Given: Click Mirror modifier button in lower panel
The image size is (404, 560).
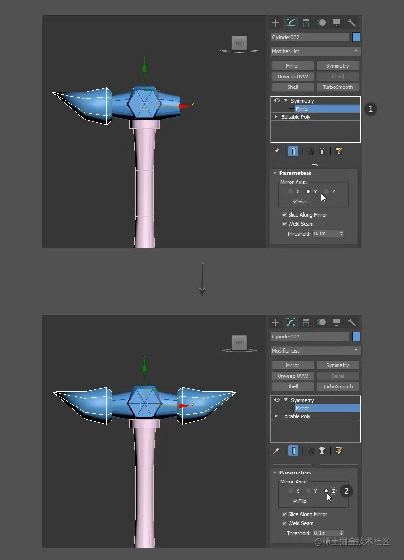Looking at the screenshot, I should [293, 365].
